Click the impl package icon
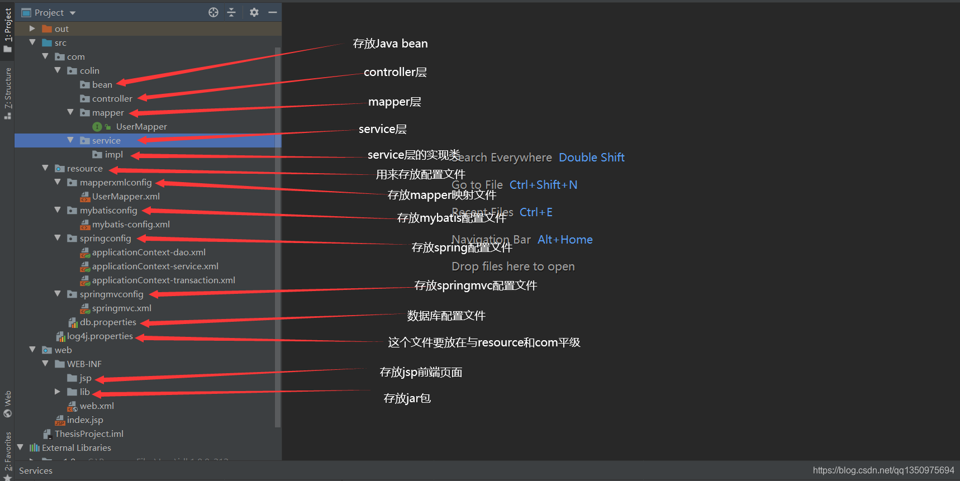Viewport: 960px width, 481px height. pos(97,154)
